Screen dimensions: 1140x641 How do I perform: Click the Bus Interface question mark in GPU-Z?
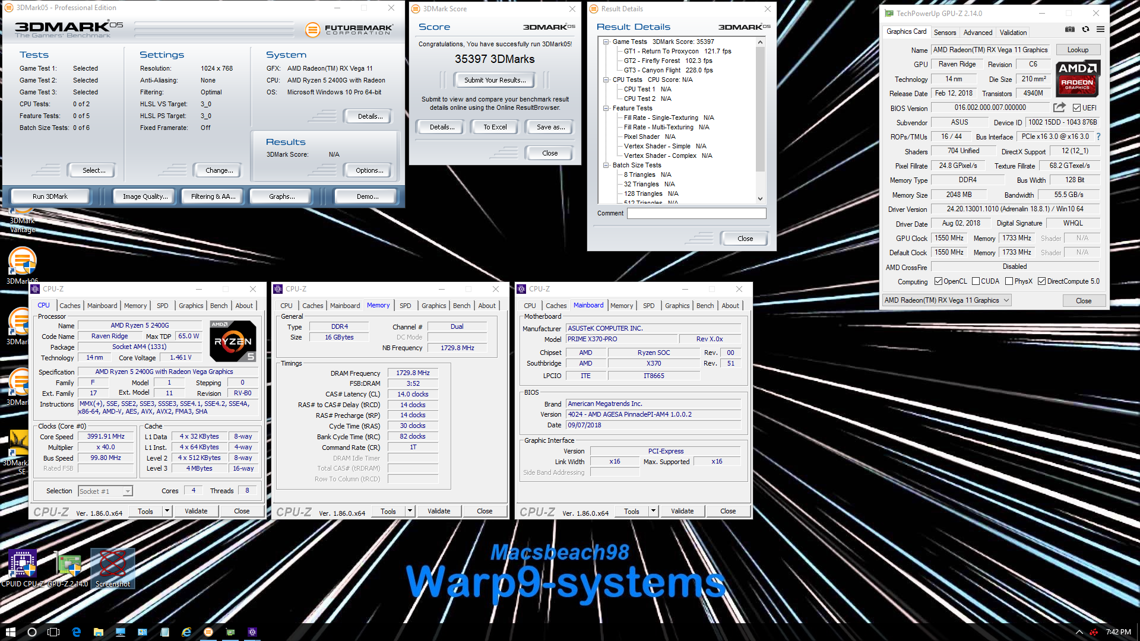(1098, 137)
